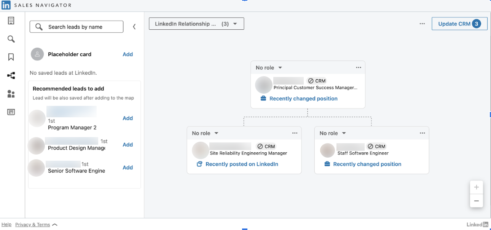The height and width of the screenshot is (230, 491).
Task: Expand the LinkedIn Relationship map dropdown
Action: pyautogui.click(x=196, y=24)
